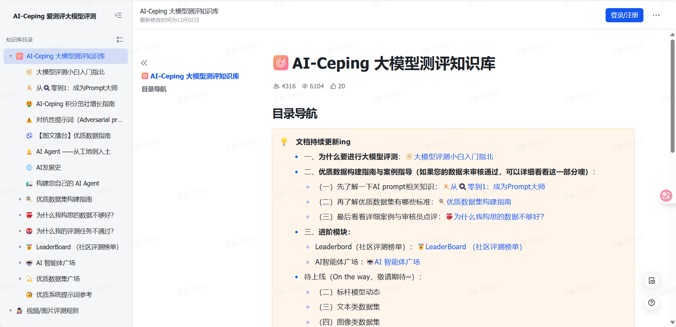
Task: Click the icon beside 【图文擂台】优质数据指南
Action: click(29, 136)
